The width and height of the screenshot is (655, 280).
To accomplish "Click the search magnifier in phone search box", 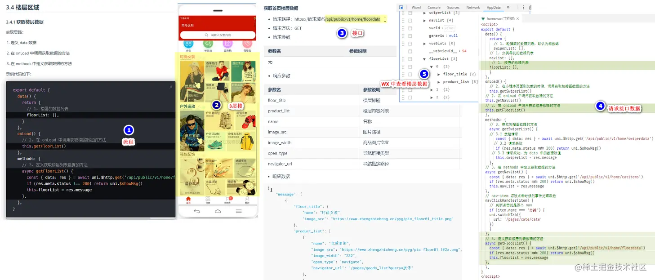I will click(x=207, y=35).
